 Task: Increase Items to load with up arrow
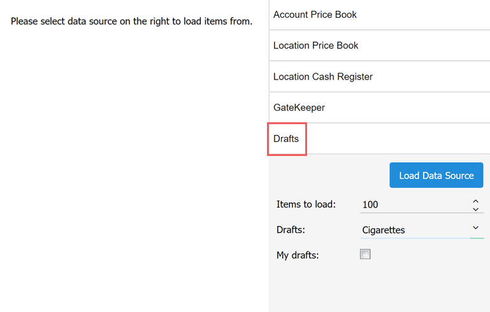click(x=475, y=201)
